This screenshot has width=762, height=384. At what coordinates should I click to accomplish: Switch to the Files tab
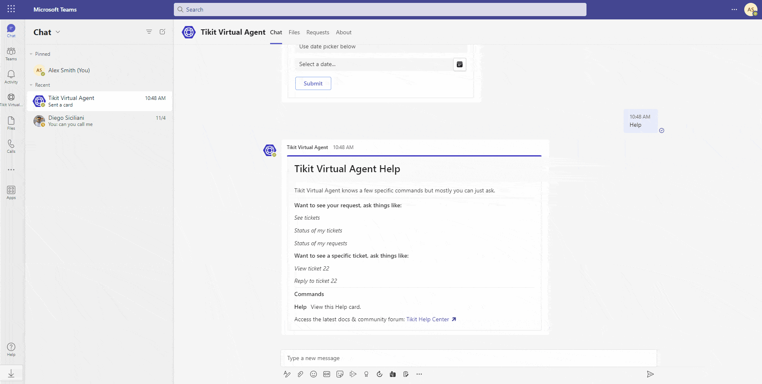point(294,32)
